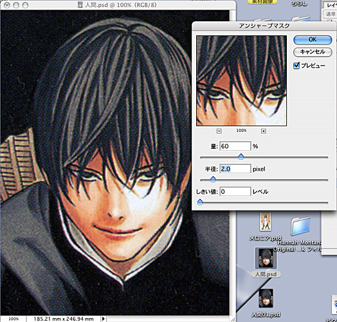
Task: Click the メロニア.psd file name label
Action: point(265,238)
